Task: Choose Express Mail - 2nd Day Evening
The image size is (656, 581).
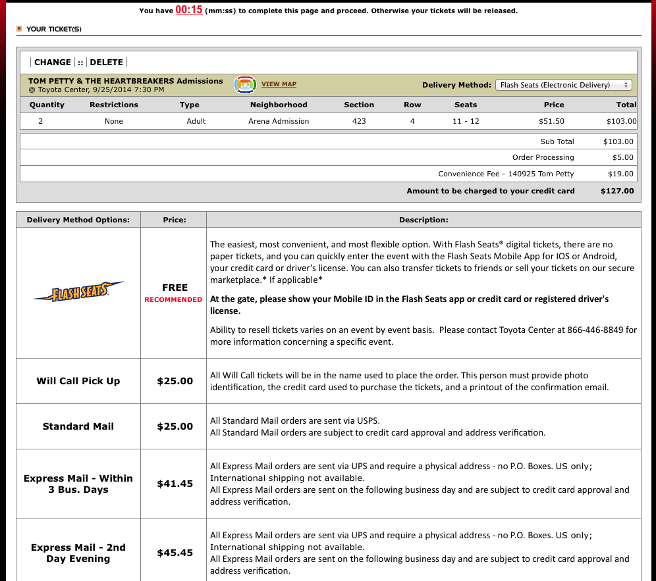Action: 78,553
